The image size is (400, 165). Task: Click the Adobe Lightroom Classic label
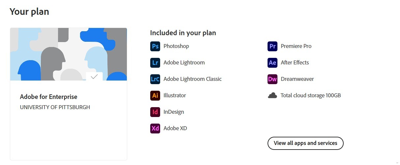tap(192, 79)
